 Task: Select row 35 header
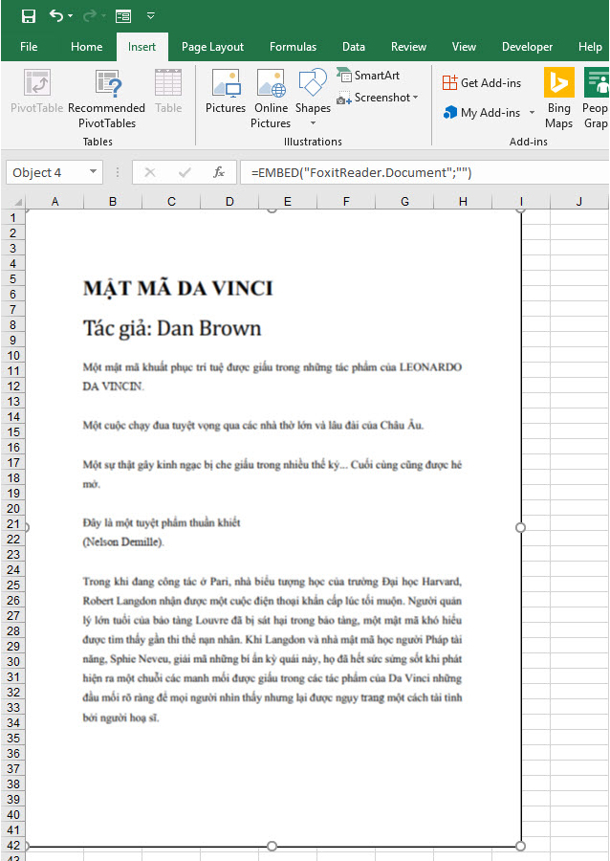click(x=13, y=738)
